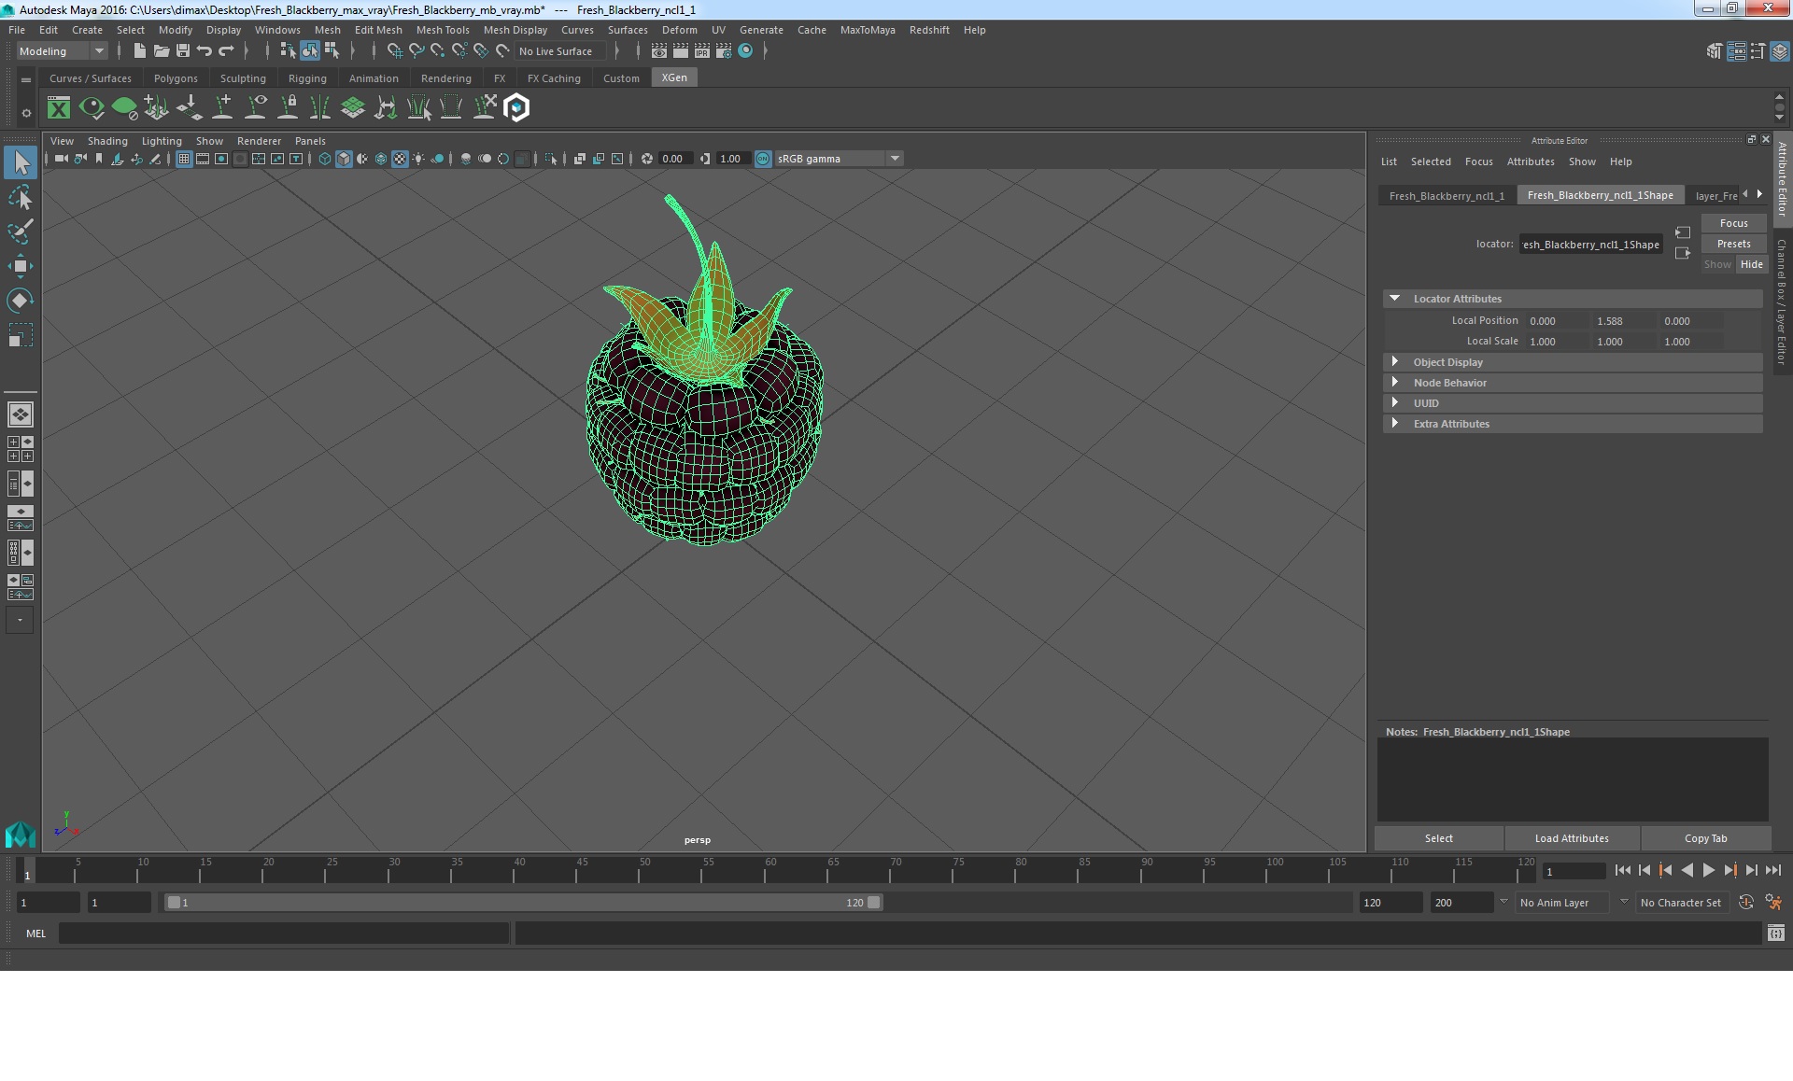Undo the last action

(204, 51)
